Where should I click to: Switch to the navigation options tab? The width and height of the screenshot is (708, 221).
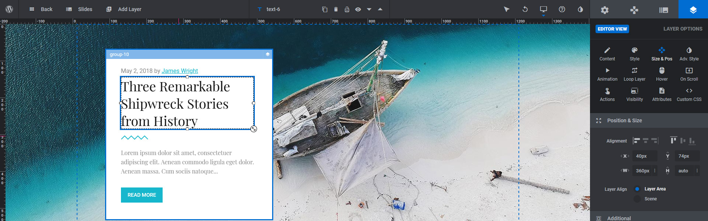pos(634,10)
